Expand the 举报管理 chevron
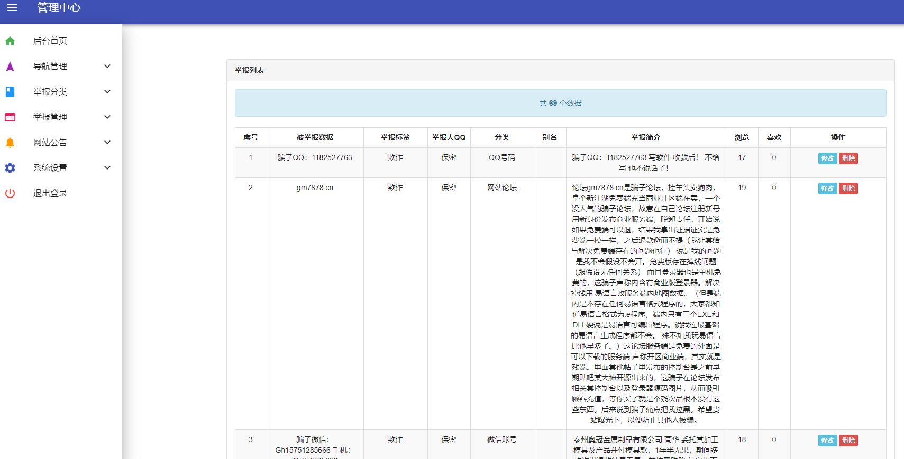This screenshot has width=904, height=459. pos(107,117)
